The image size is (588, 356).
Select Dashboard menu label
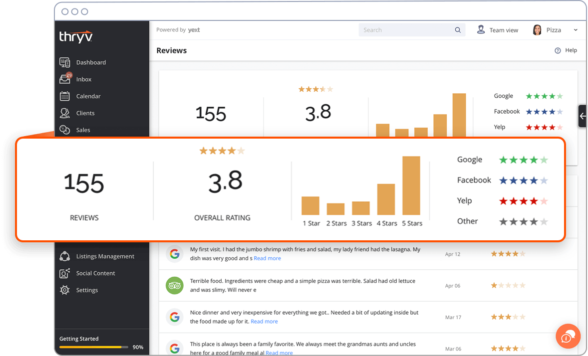91,63
